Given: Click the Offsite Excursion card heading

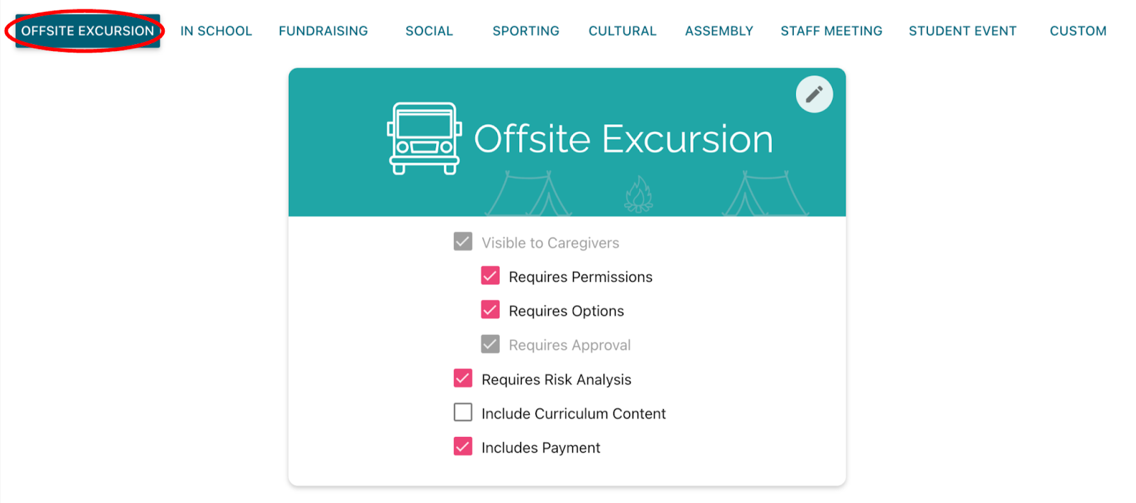Looking at the screenshot, I should (623, 139).
